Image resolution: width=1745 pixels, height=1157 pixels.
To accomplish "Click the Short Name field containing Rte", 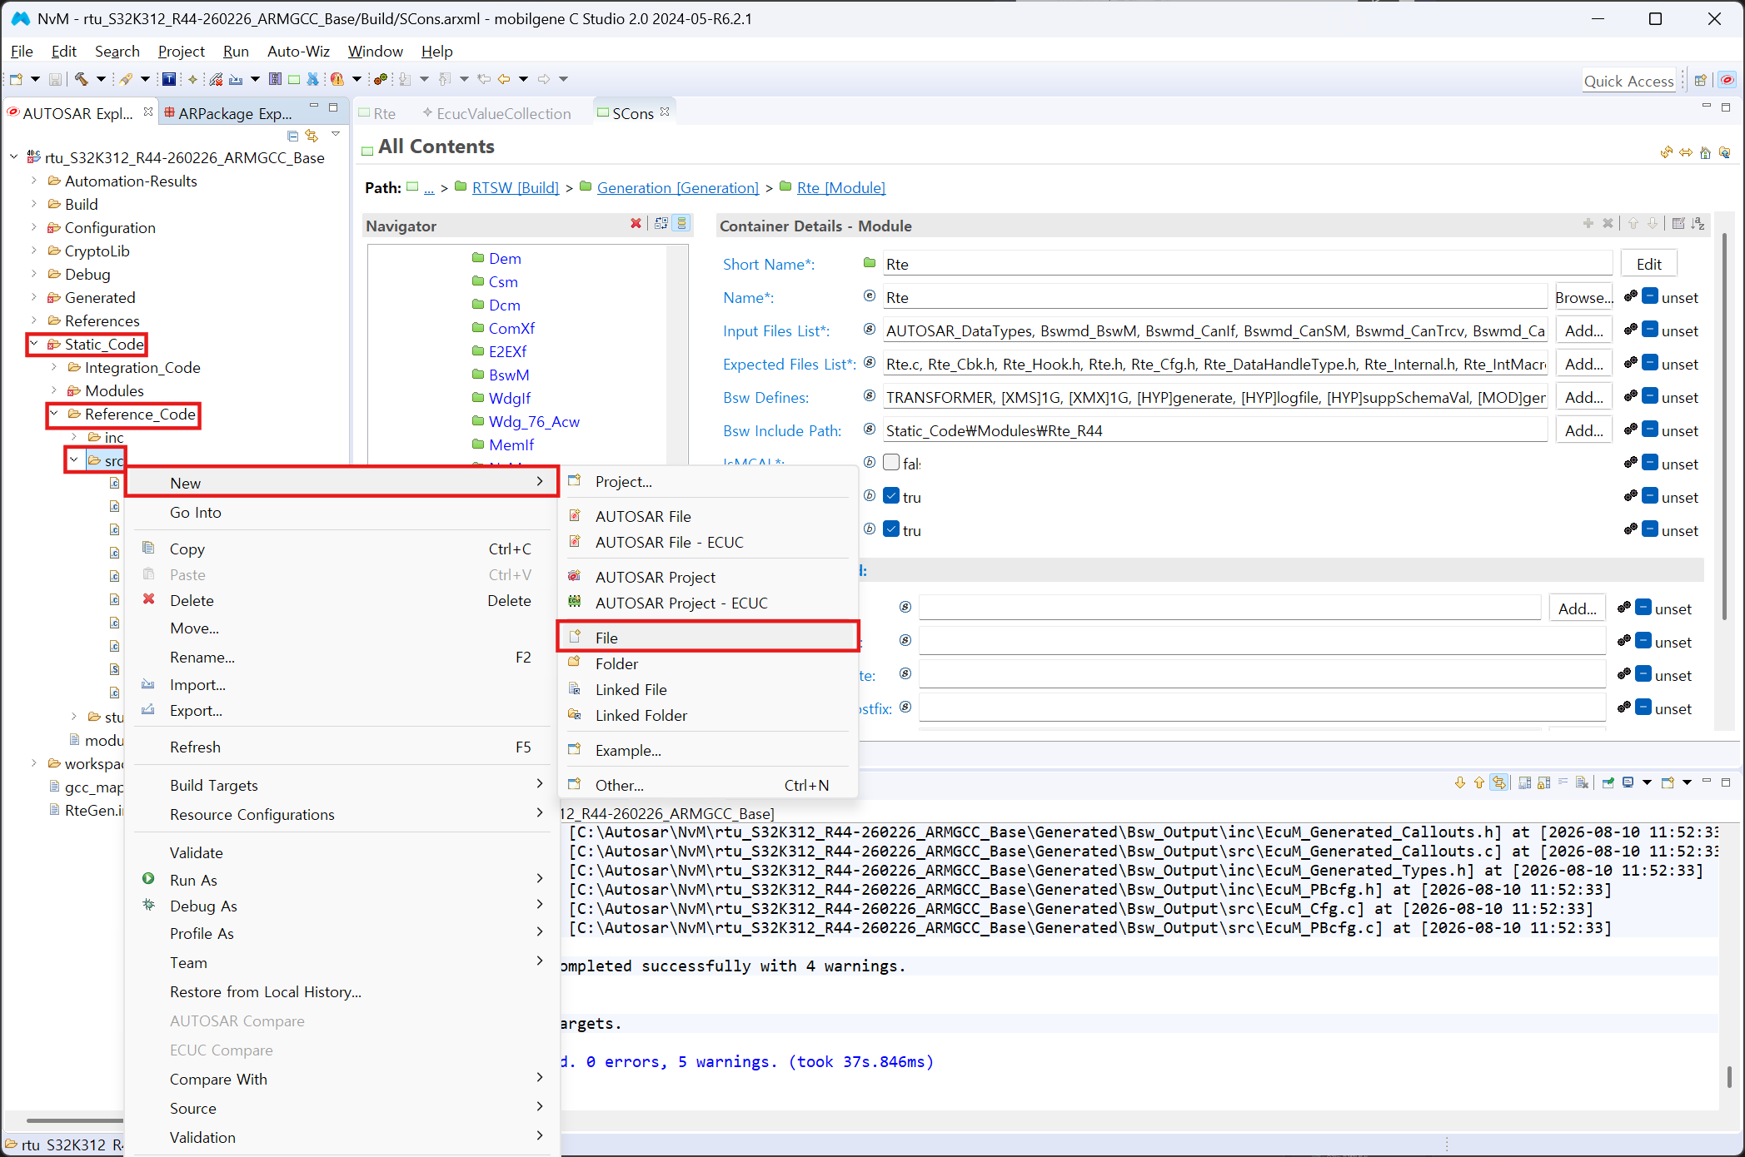I will point(1247,264).
